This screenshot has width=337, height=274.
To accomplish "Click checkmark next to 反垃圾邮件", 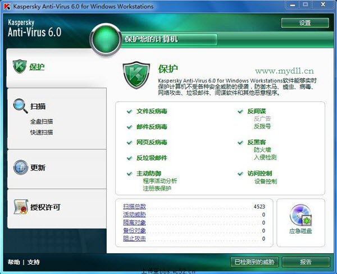I will 129,158.
